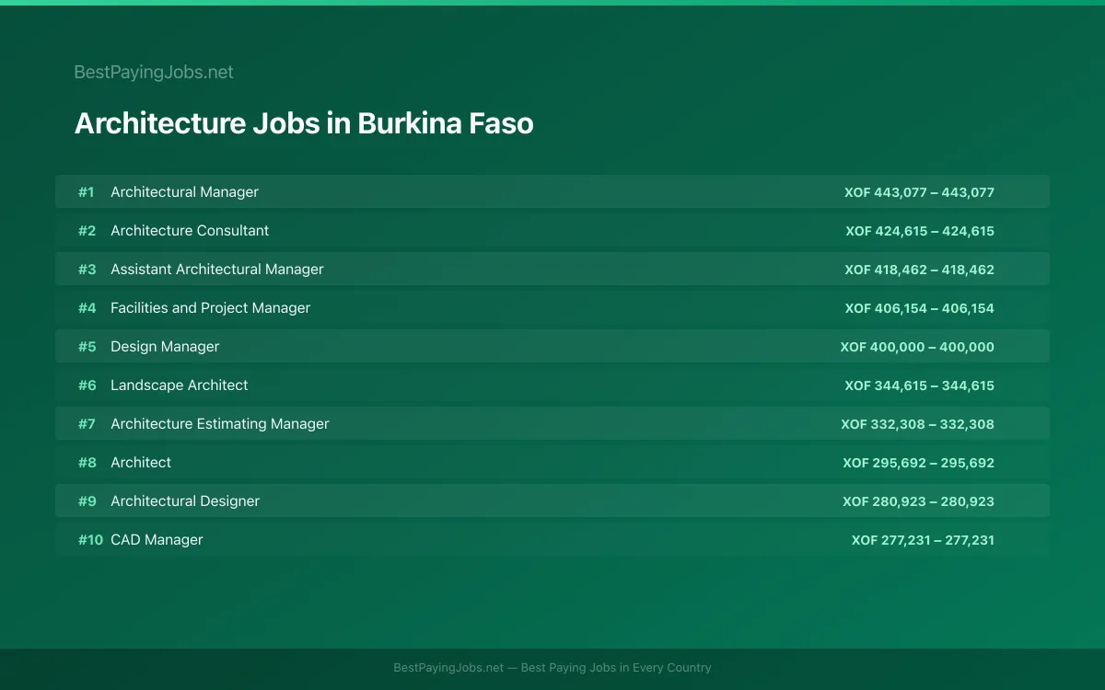This screenshot has width=1105, height=690.
Task: Click the Landscape Architect job title
Action: click(180, 385)
